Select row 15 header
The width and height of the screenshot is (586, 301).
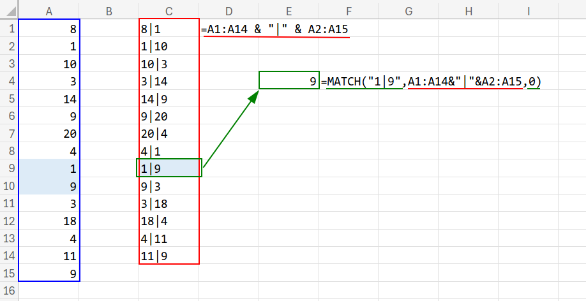(x=9, y=274)
